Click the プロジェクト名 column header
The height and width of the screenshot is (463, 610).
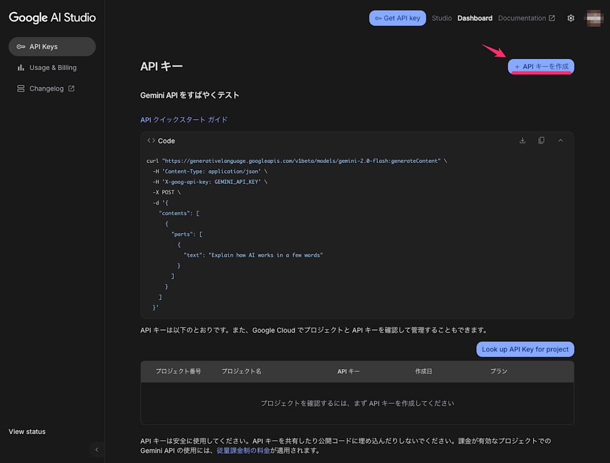[x=241, y=371]
